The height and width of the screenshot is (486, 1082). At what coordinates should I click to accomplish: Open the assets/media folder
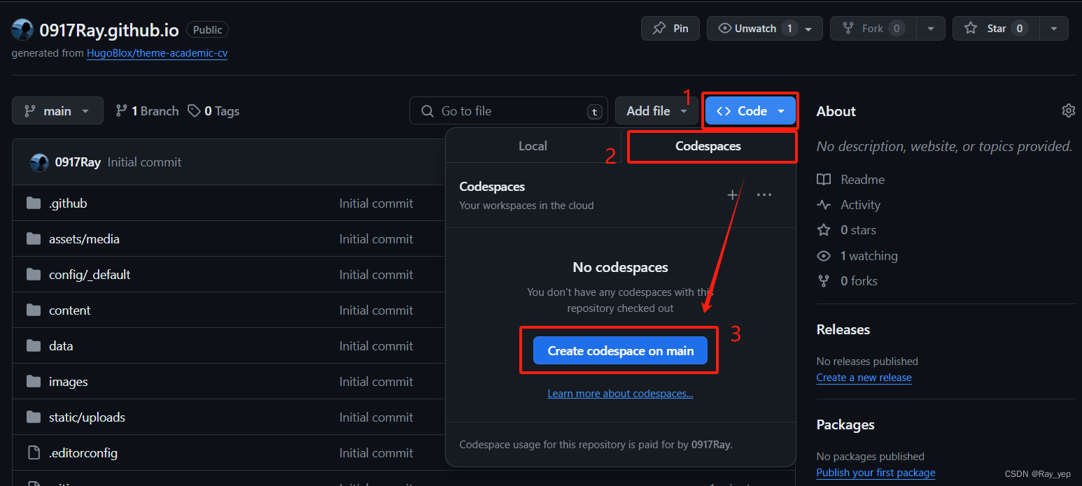click(x=84, y=239)
